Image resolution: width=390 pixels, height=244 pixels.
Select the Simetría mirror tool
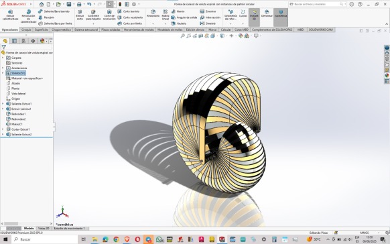[208, 23]
